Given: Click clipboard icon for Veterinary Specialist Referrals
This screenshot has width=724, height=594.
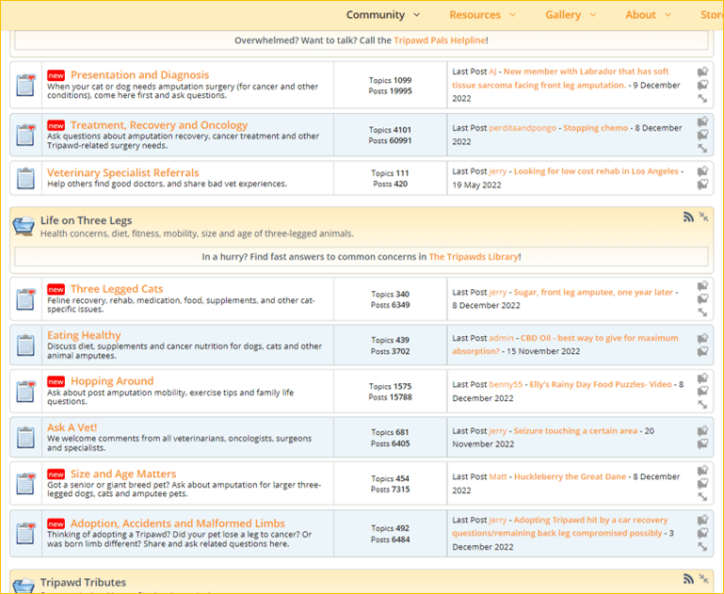Looking at the screenshot, I should [x=26, y=178].
